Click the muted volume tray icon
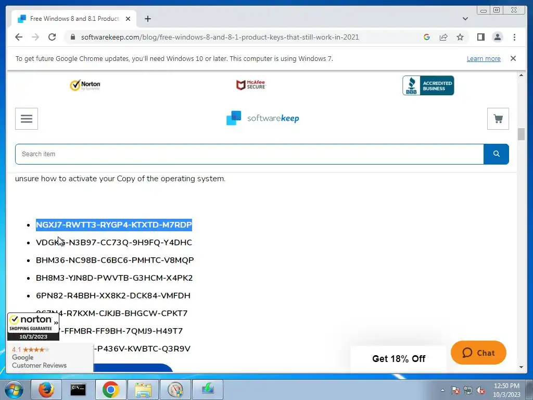Image resolution: width=533 pixels, height=400 pixels. click(480, 390)
